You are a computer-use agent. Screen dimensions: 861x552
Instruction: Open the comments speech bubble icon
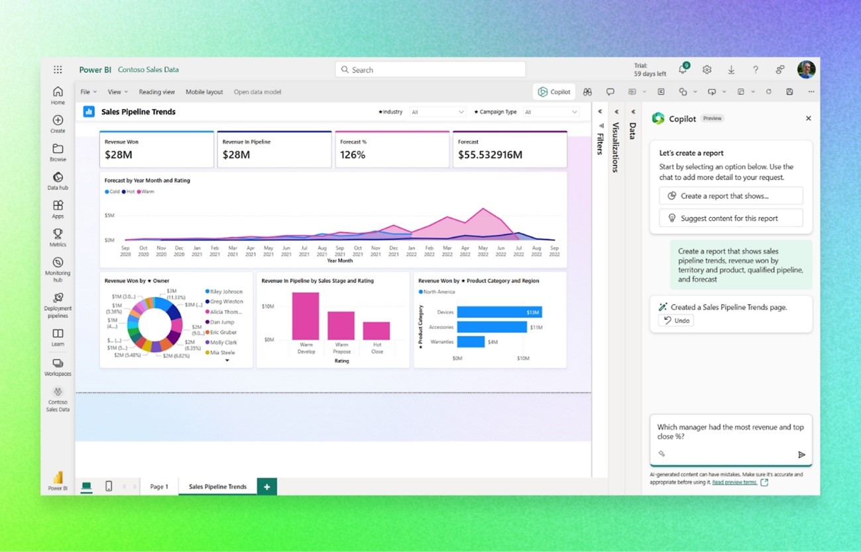tap(610, 92)
